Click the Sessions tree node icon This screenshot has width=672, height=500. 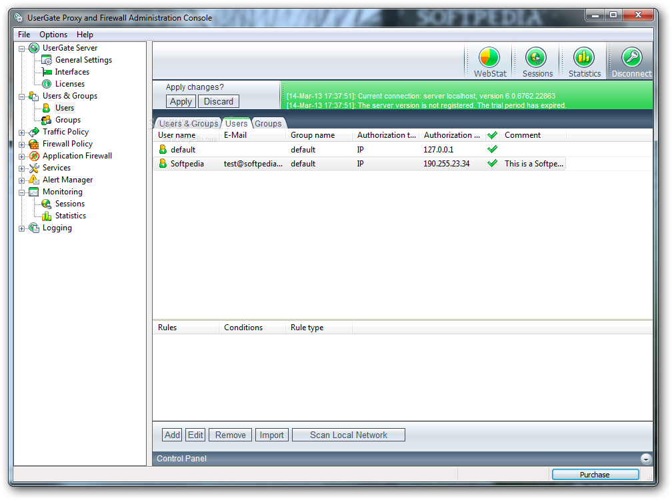tap(46, 204)
